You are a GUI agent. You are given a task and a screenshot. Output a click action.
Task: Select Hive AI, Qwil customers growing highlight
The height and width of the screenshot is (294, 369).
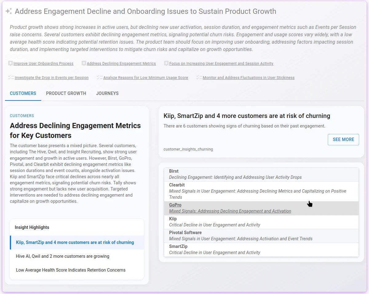click(x=77, y=256)
